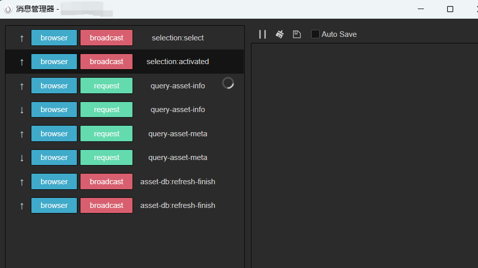The image size is (478, 268).
Task: Click the browser tag on selection:activated row
Action: [54, 62]
